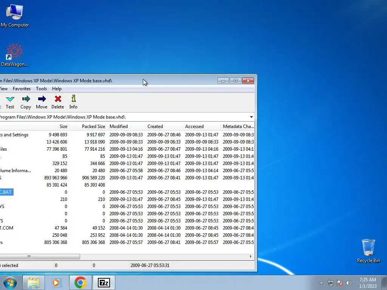Click the volume speaker tray icon

[x=349, y=283]
